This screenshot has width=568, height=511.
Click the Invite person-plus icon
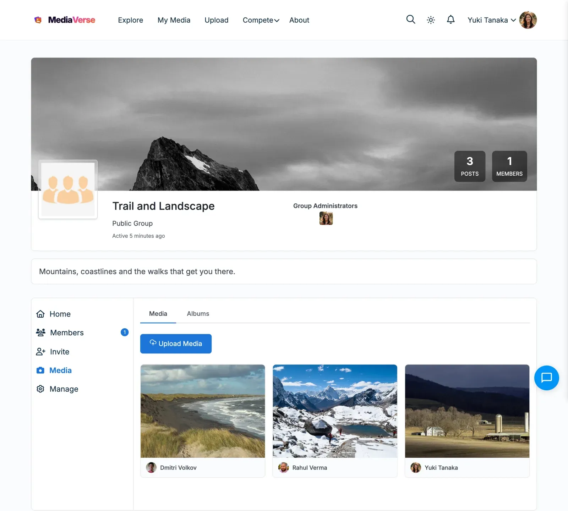pyautogui.click(x=41, y=352)
